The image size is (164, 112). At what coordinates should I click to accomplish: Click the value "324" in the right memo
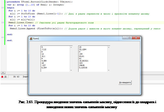(81, 63)
